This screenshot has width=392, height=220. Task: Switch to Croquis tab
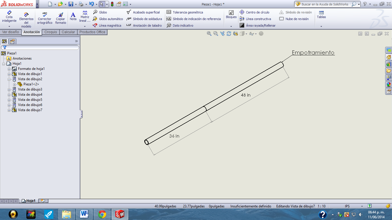pos(51,32)
